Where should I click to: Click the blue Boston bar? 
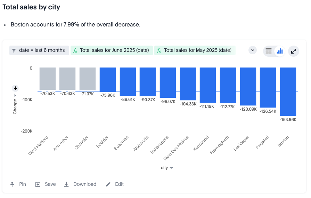click(x=288, y=92)
